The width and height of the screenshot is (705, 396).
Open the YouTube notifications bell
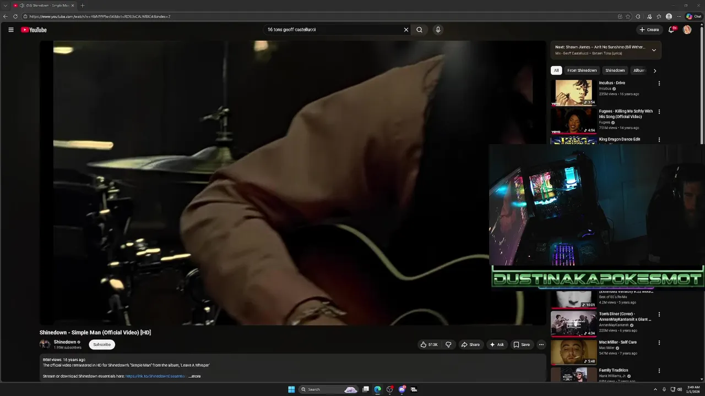(x=671, y=30)
